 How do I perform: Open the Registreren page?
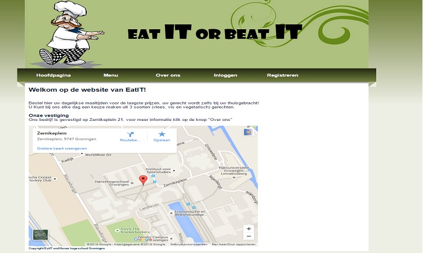[x=282, y=75]
